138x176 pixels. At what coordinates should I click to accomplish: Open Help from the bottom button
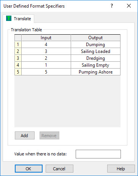(x=121, y=169)
